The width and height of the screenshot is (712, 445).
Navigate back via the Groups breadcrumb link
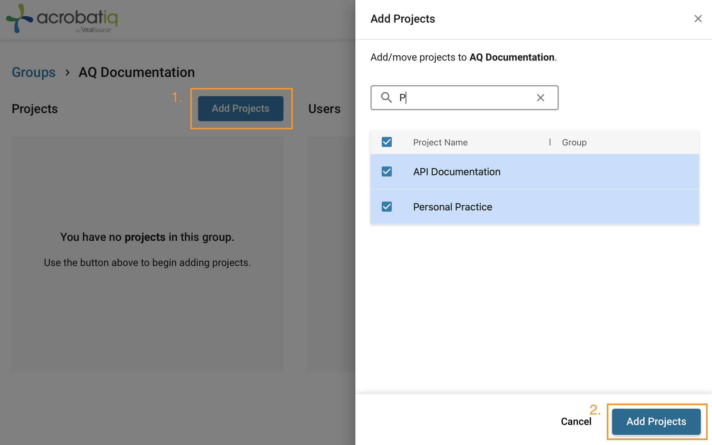click(x=33, y=72)
